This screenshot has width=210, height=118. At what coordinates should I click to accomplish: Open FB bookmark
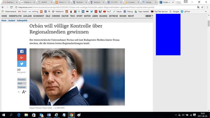click(x=47, y=11)
